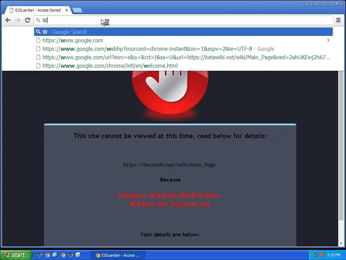Open the Windows Start menu
The height and width of the screenshot is (260, 346).
click(16, 255)
